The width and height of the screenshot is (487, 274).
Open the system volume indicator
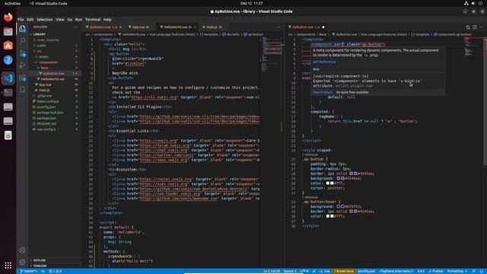(x=473, y=3)
